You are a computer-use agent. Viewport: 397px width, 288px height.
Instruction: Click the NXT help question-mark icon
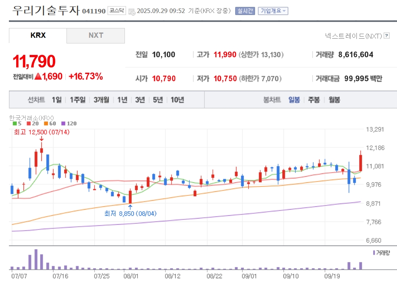(x=386, y=36)
